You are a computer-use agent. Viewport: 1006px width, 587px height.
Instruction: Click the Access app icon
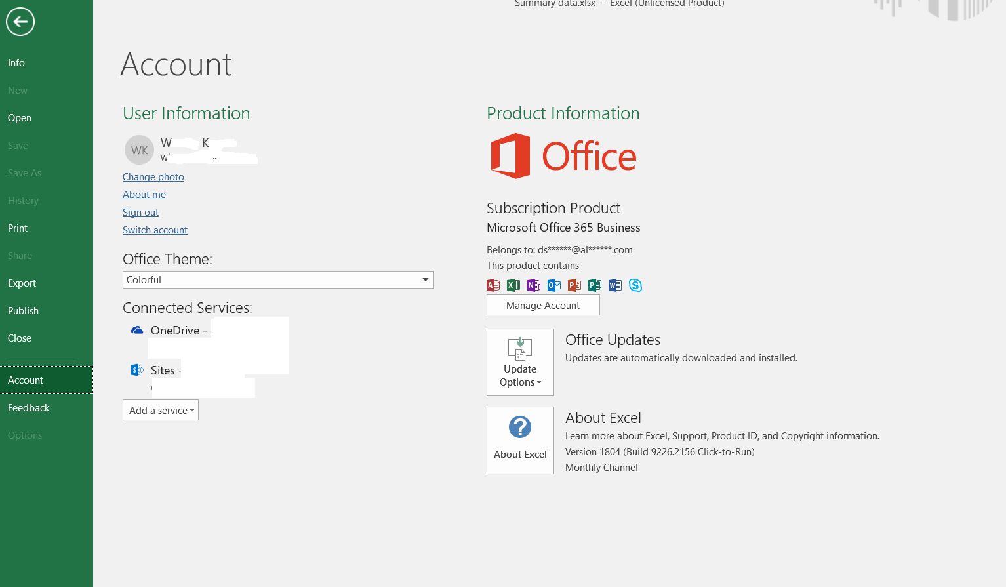pos(493,285)
